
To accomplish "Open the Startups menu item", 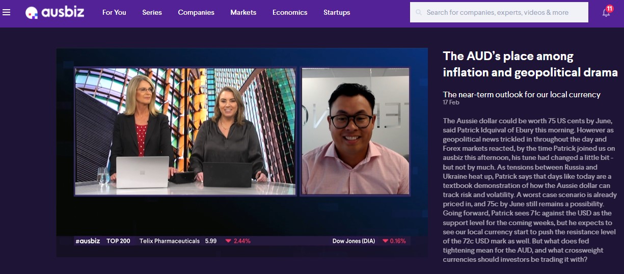I will click(337, 12).
